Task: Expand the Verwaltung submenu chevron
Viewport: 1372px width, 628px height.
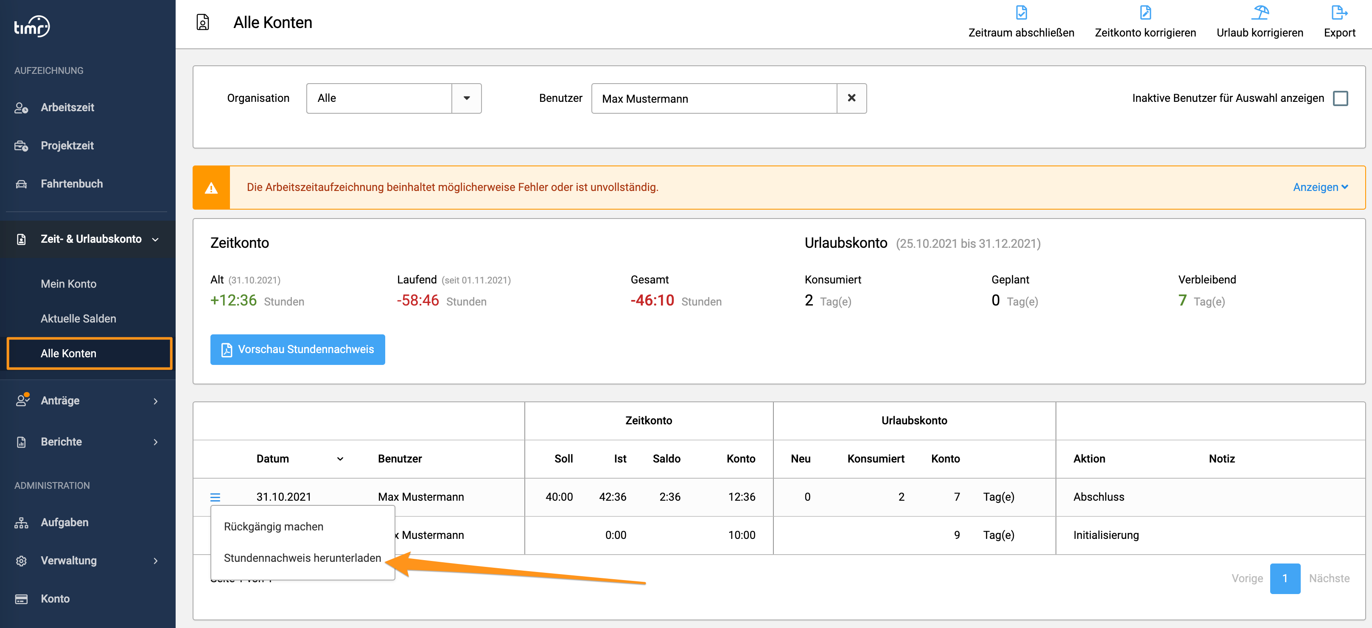Action: tap(156, 561)
